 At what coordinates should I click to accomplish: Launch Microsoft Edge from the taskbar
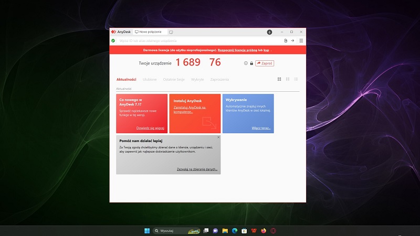pyautogui.click(x=235, y=231)
